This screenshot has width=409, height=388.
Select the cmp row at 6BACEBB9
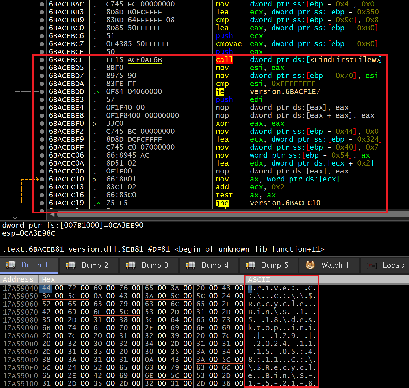(x=227, y=20)
